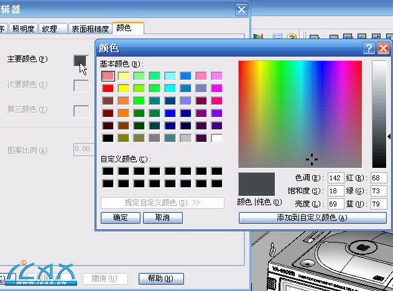Image resolution: width=393 pixels, height=291 pixels.
Task: Click the 红 red value input field
Action: 378,178
